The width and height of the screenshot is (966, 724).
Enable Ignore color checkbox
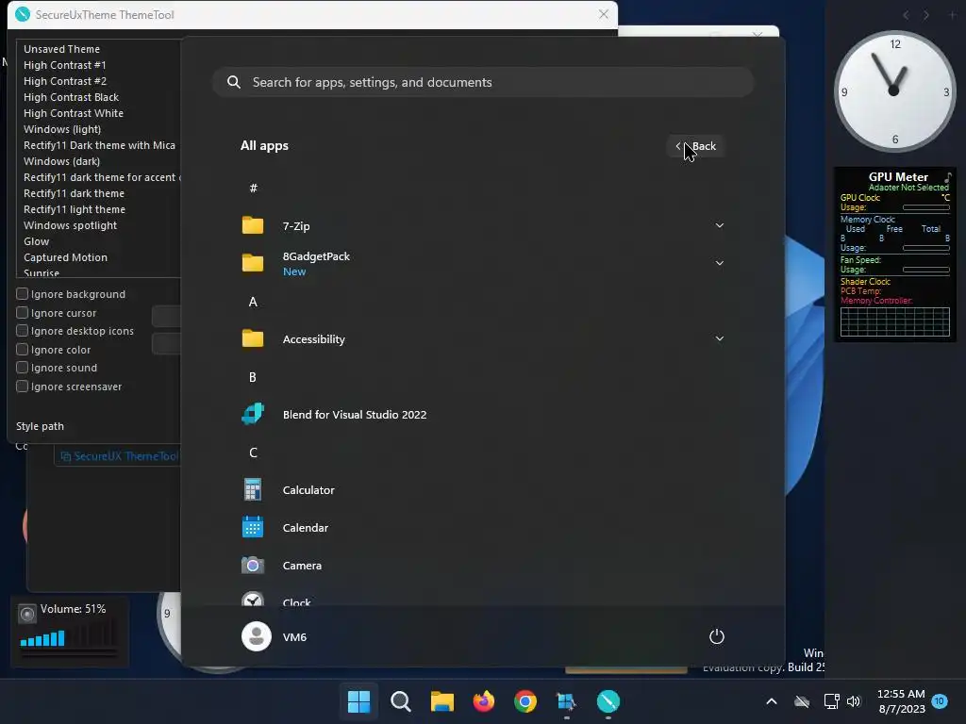tap(23, 349)
